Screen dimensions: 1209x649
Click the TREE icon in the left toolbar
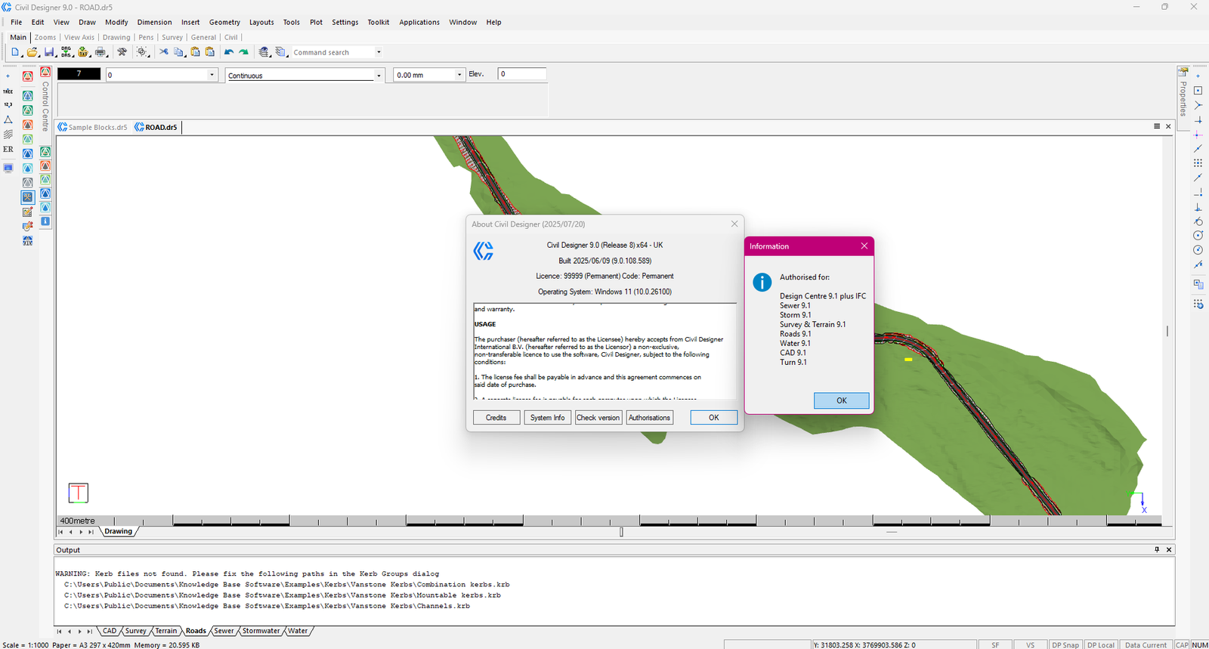pos(8,91)
